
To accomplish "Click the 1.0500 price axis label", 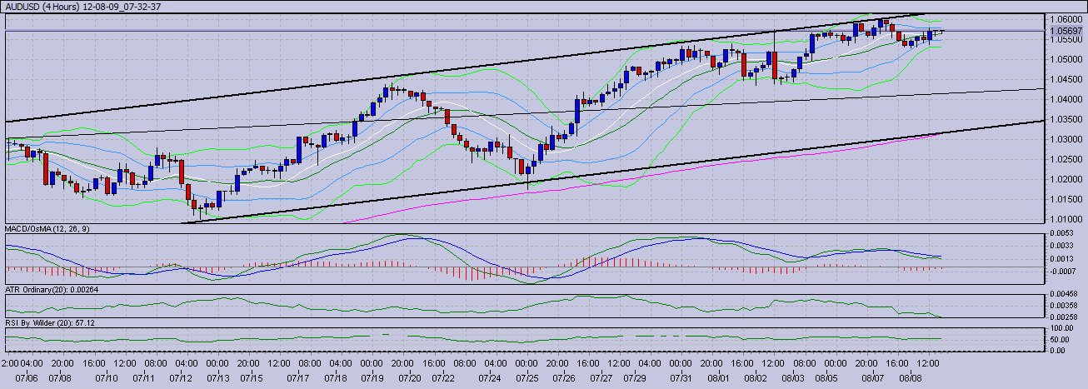I will click(x=1065, y=59).
